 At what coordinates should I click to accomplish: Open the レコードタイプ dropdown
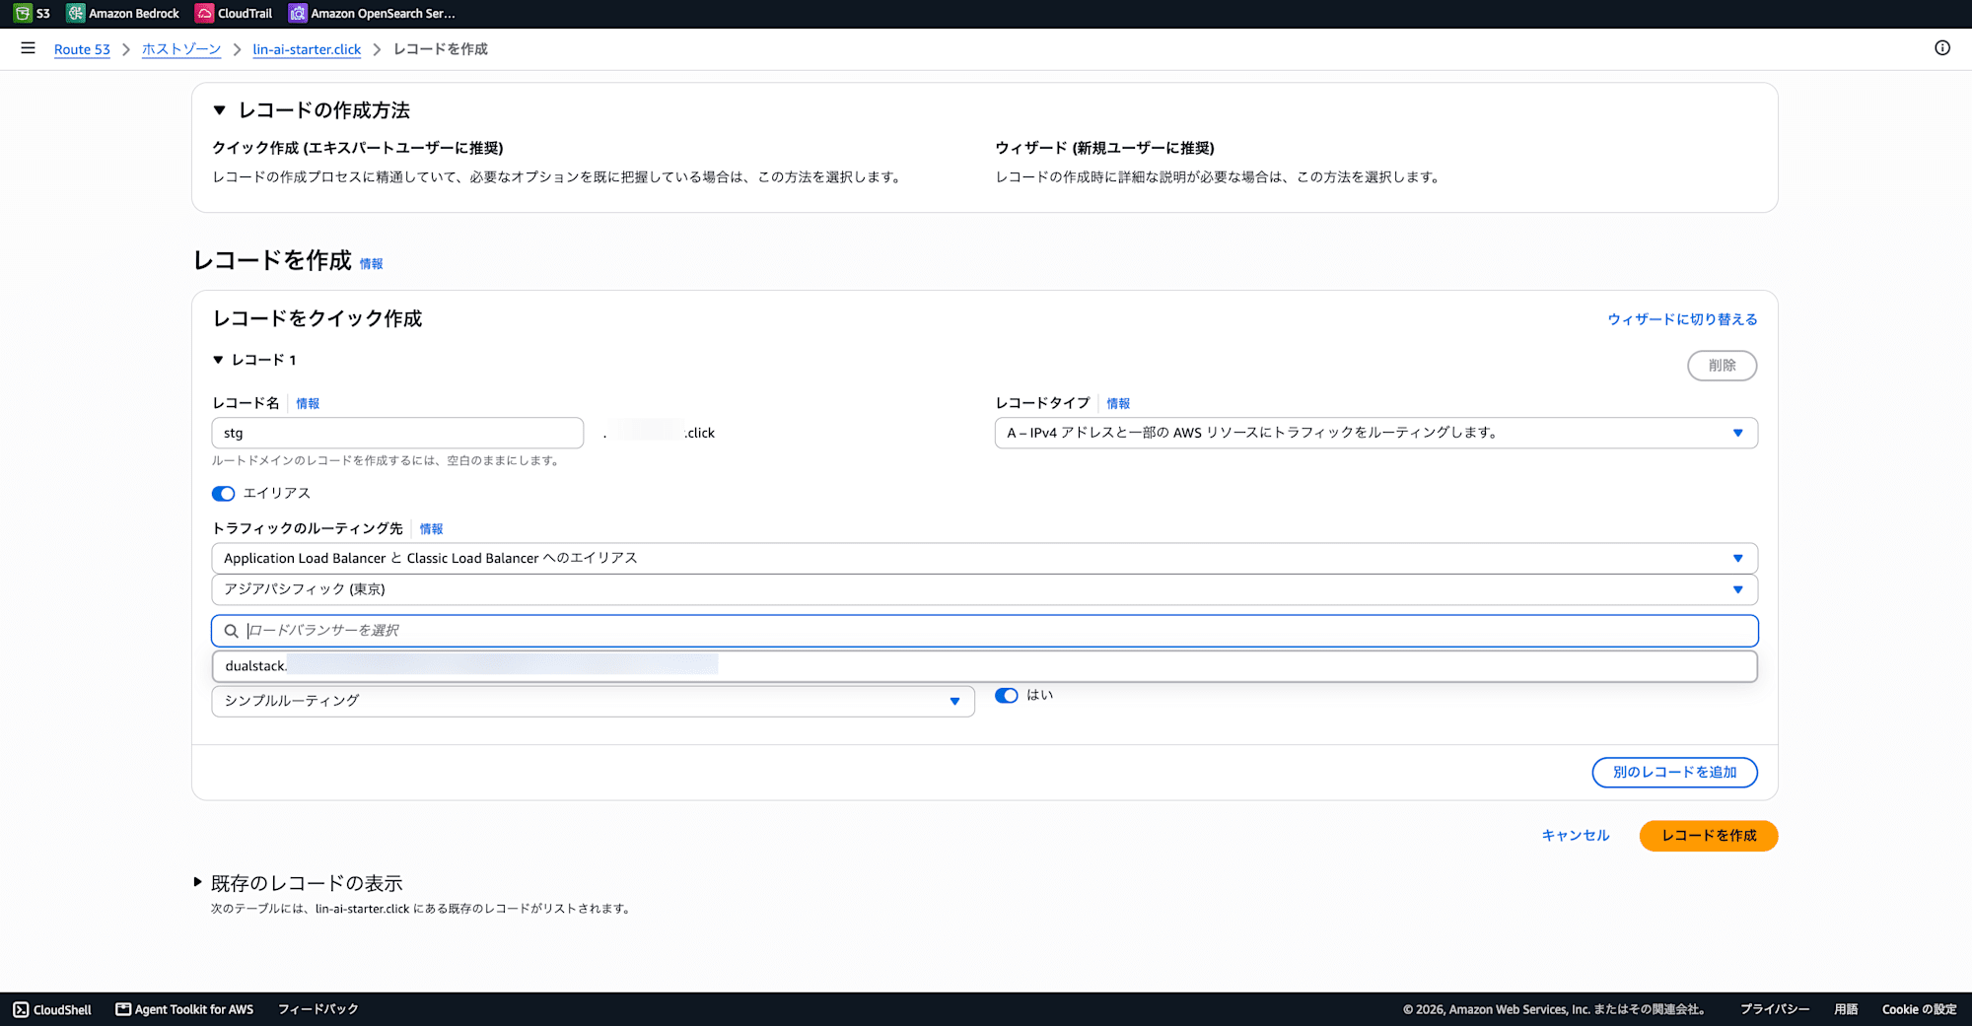[x=1375, y=433]
